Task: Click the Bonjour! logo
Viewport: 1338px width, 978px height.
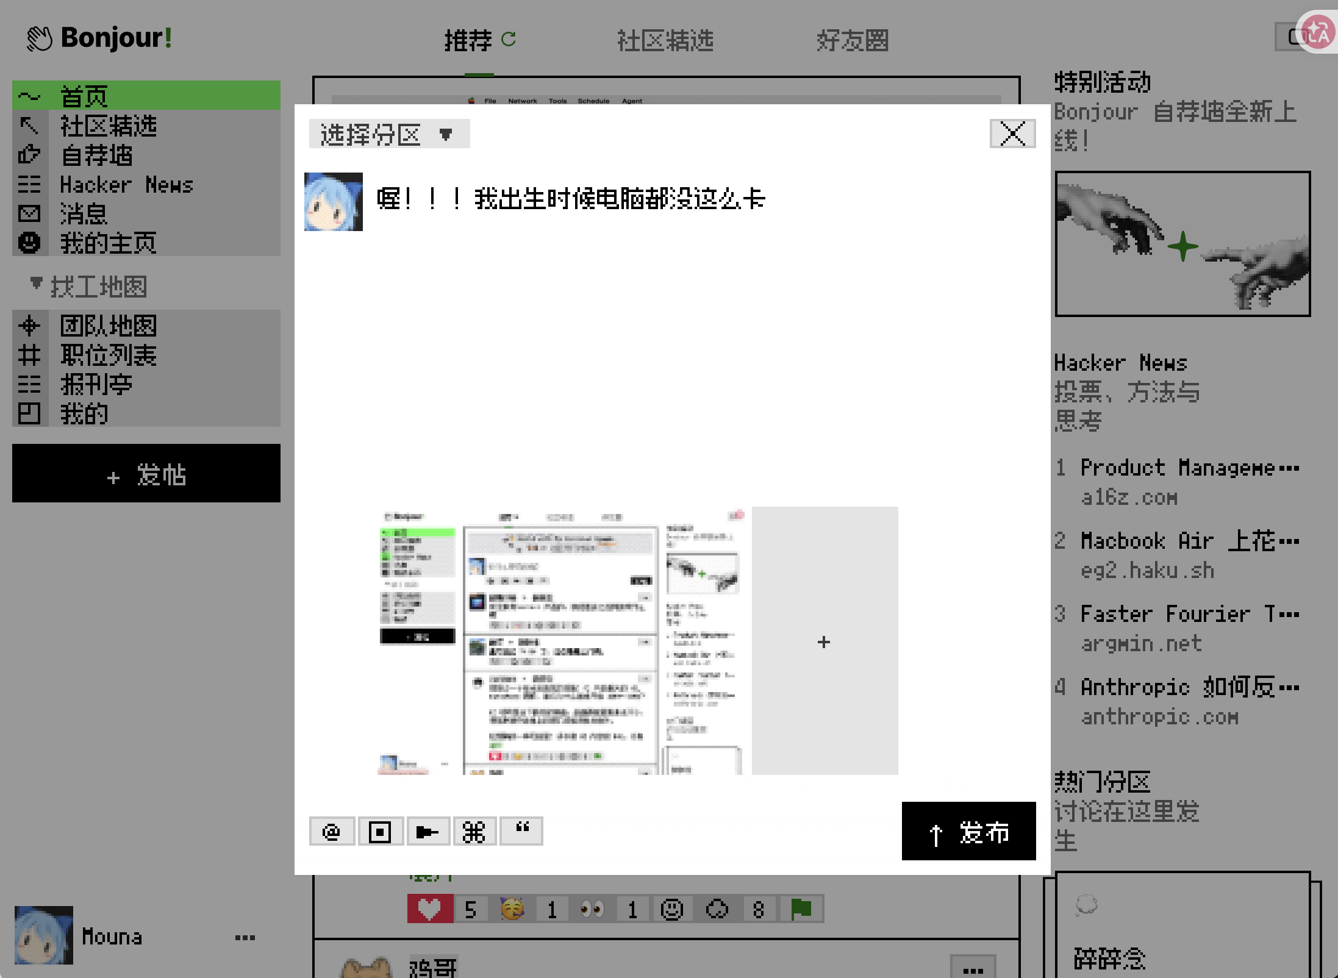Action: tap(100, 38)
